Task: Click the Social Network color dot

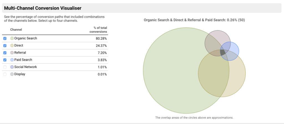Action: click(12, 67)
